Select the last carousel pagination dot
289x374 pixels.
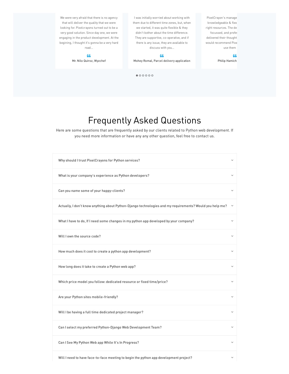point(152,76)
